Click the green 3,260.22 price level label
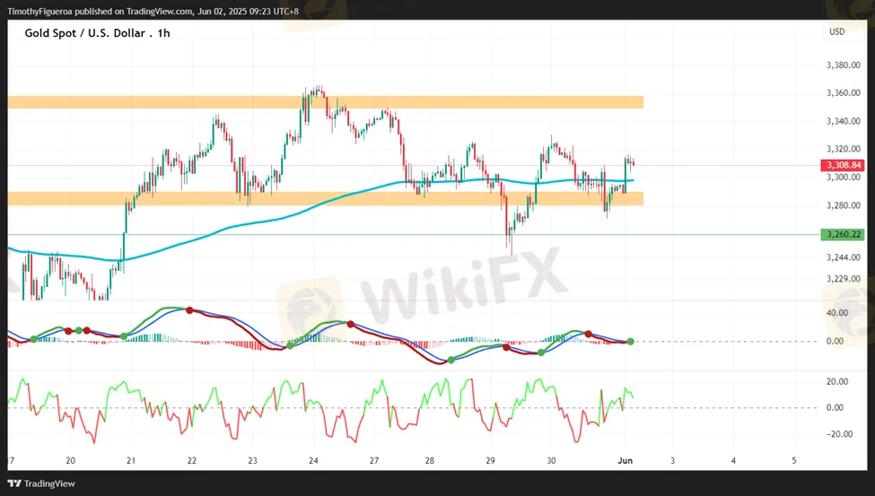 tap(842, 234)
